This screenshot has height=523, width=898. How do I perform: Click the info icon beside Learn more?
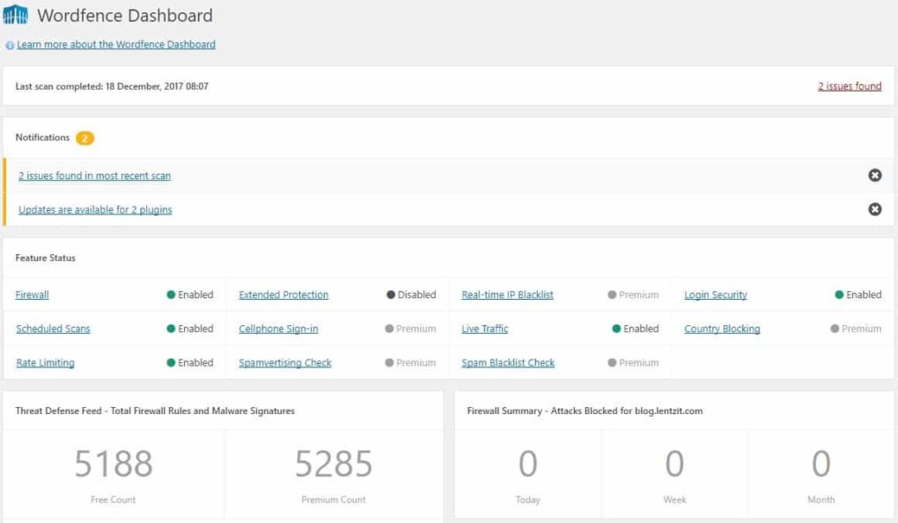pyautogui.click(x=10, y=45)
